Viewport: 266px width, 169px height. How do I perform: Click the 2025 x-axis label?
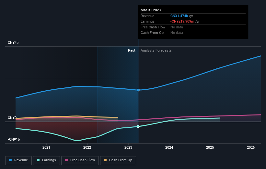(210, 148)
